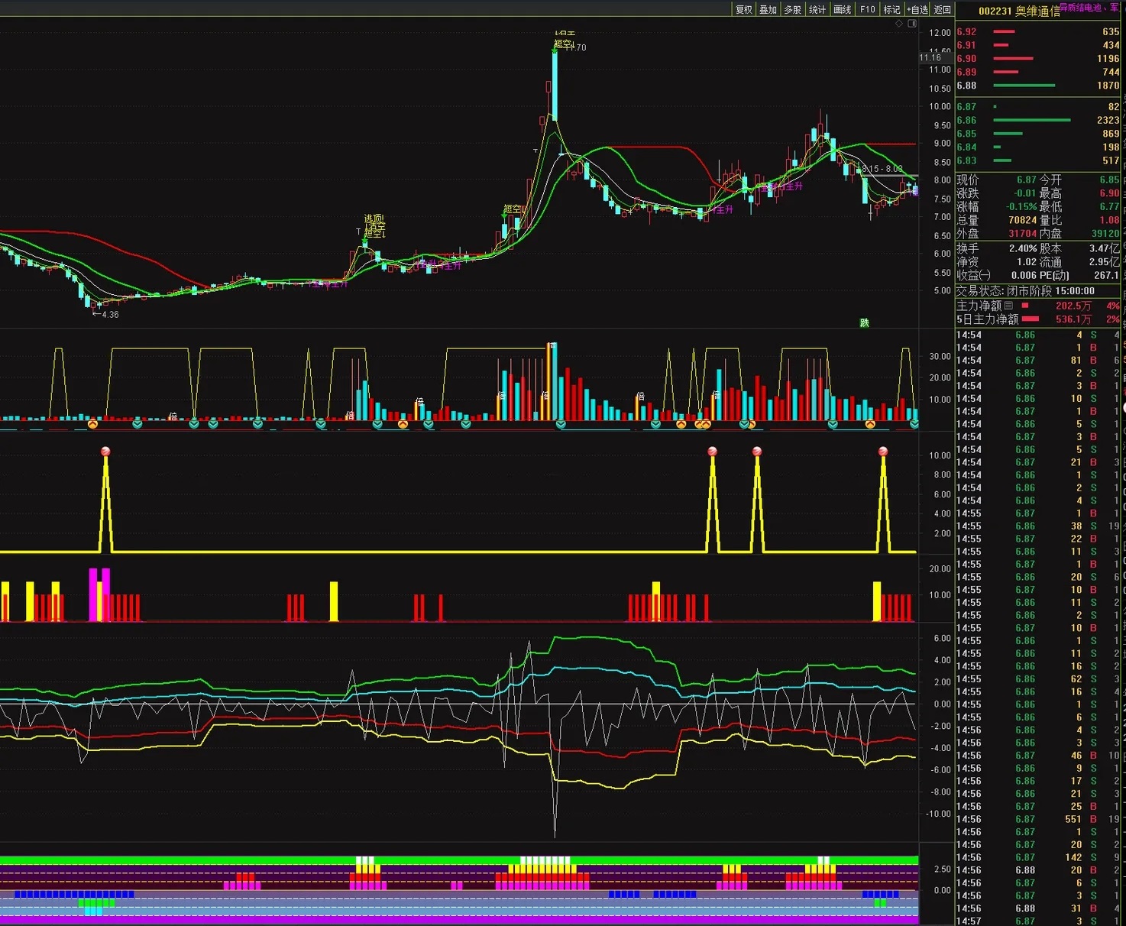Click buy volume 517 in order book

(1111, 160)
